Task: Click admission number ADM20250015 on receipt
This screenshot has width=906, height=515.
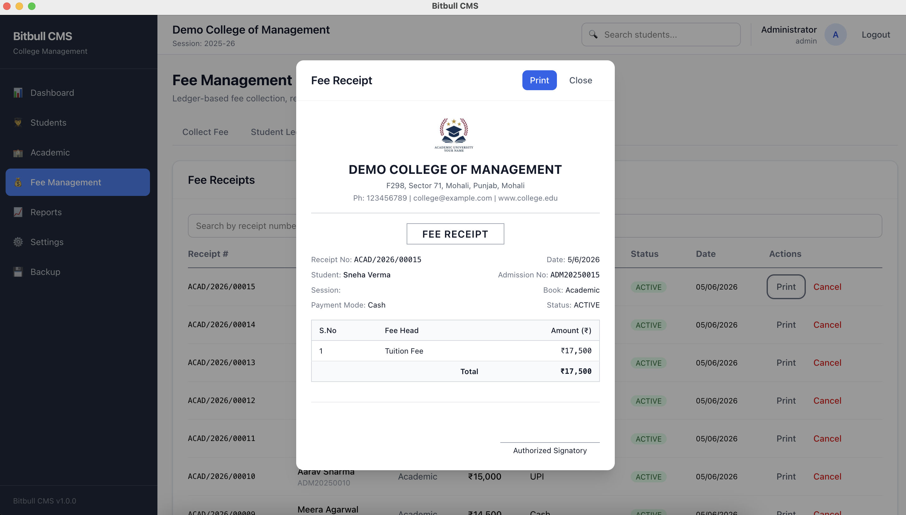Action: (575, 275)
